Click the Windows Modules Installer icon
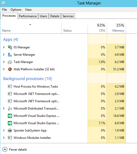 pos(10,138)
